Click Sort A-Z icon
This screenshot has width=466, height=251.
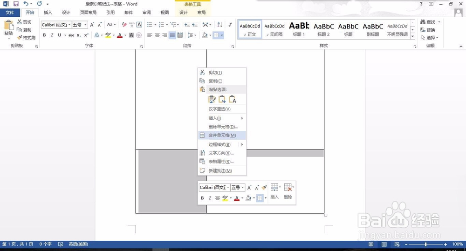[219, 25]
